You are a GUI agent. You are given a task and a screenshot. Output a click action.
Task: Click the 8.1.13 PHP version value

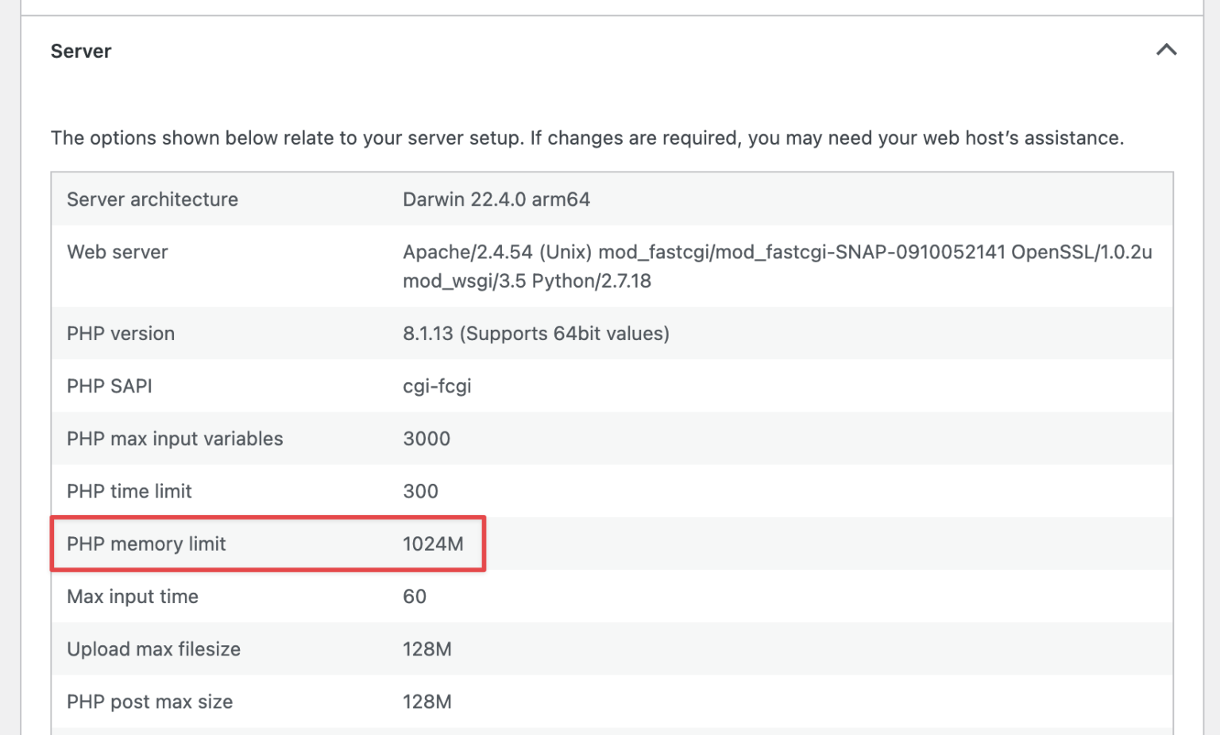point(535,334)
